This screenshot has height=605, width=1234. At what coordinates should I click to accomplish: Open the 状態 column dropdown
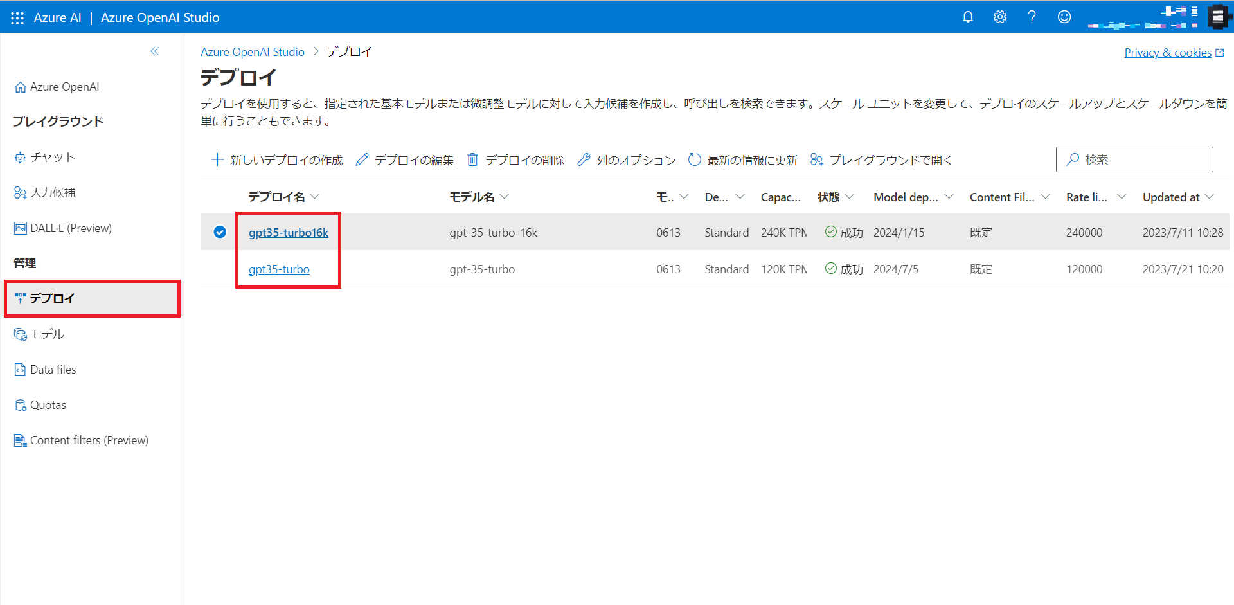pyautogui.click(x=850, y=197)
